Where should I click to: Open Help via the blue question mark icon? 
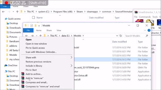[x=149, y=30]
